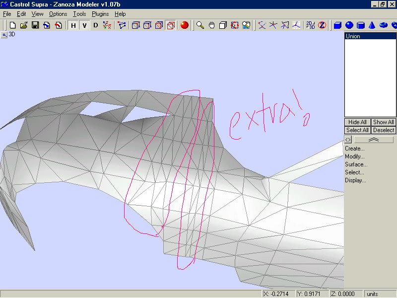Toggle the V axis lock button
Screen dimensions: 397x298
pyautogui.click(x=84, y=25)
